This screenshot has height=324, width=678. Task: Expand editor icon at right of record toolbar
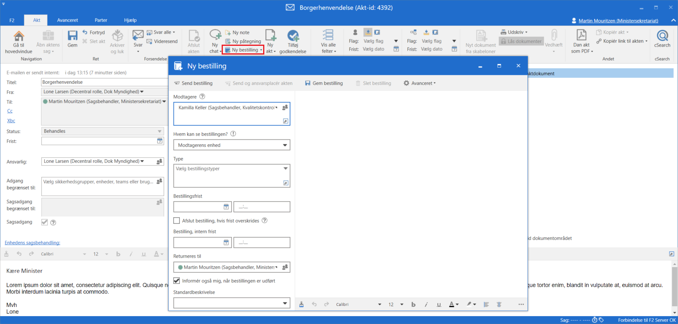(x=672, y=254)
